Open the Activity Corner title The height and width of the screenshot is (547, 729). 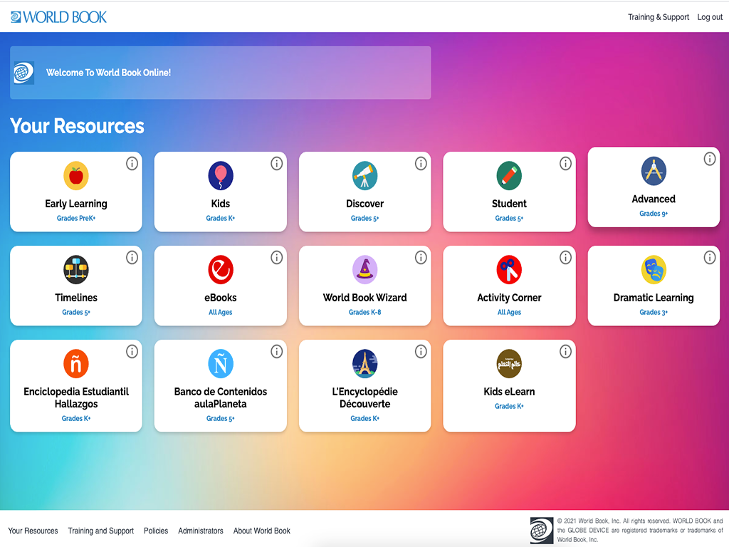[x=509, y=298]
